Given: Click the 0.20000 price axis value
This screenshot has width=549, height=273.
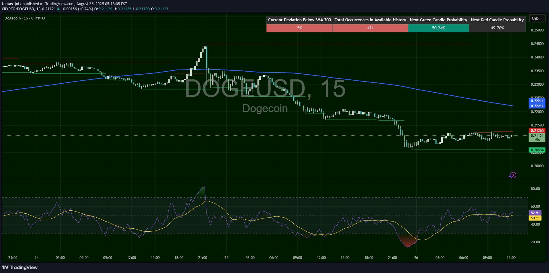Looking at the screenshot, I should click(537, 166).
